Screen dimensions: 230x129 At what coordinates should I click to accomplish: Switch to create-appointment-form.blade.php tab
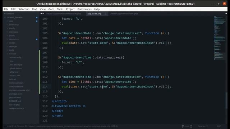tap(64, 14)
